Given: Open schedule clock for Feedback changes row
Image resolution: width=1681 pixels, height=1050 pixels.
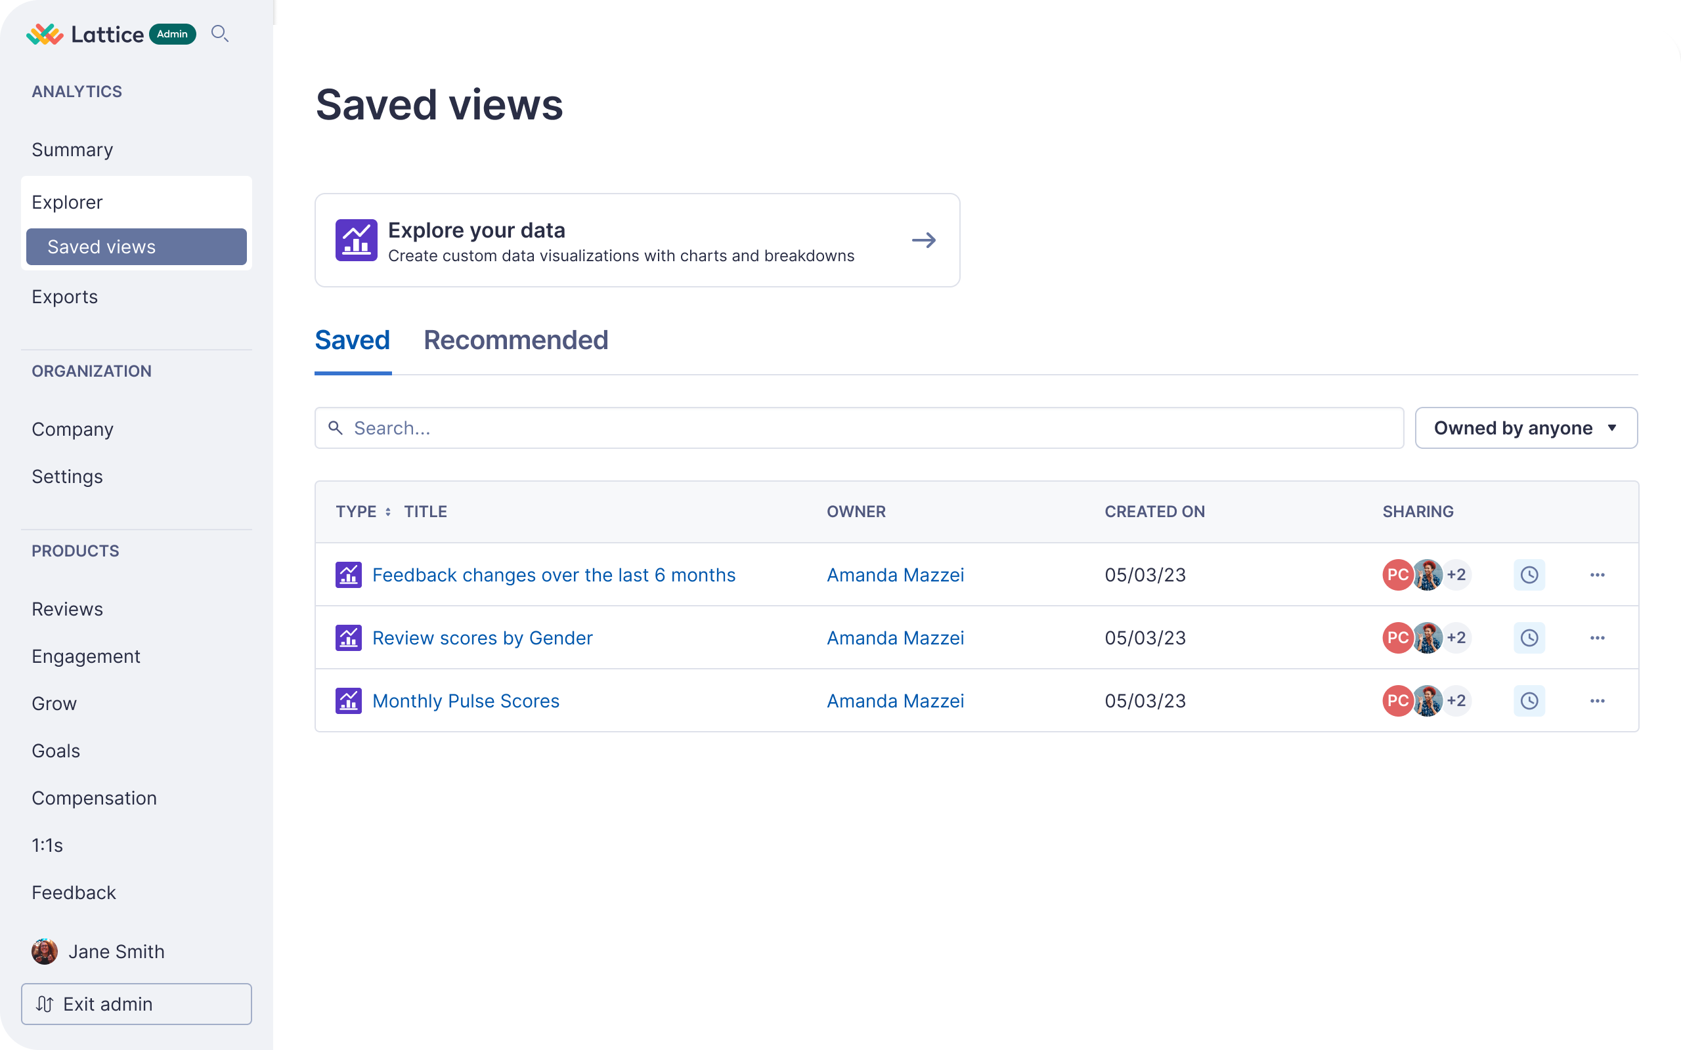Looking at the screenshot, I should (x=1529, y=575).
